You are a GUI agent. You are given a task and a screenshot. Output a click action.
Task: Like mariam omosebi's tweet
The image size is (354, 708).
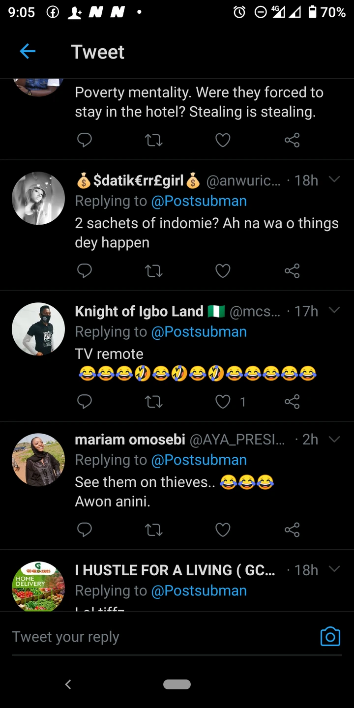pos(223,530)
